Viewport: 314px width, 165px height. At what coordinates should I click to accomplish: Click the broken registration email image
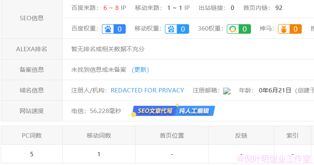[x=227, y=91]
